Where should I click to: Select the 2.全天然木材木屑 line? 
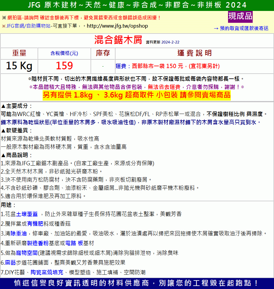[x=51, y=171]
